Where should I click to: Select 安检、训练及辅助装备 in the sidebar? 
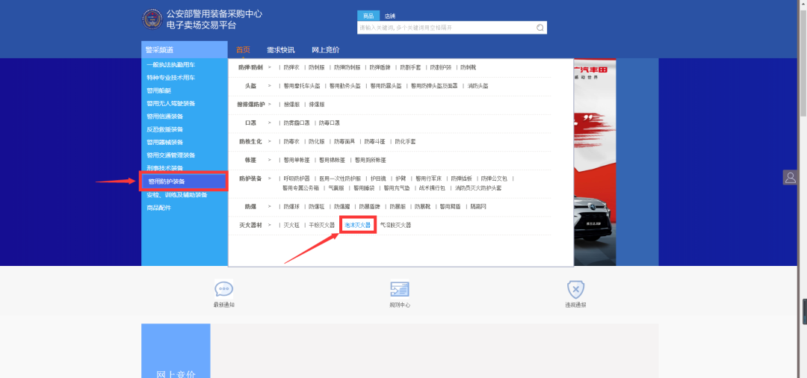(x=177, y=195)
